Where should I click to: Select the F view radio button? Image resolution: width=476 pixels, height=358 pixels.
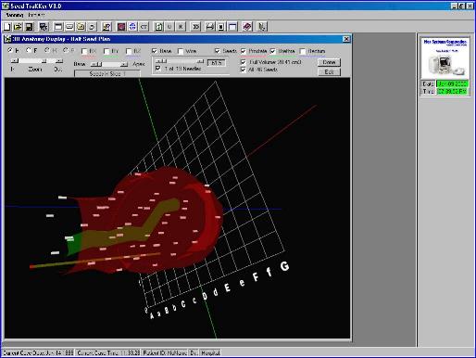tap(29, 50)
